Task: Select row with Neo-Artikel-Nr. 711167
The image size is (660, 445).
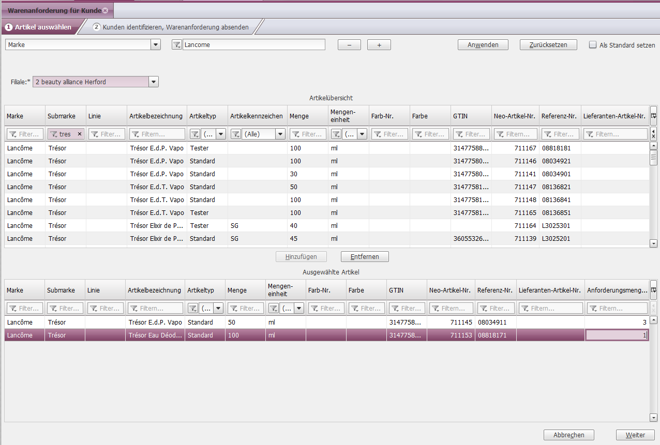Action: click(327, 148)
